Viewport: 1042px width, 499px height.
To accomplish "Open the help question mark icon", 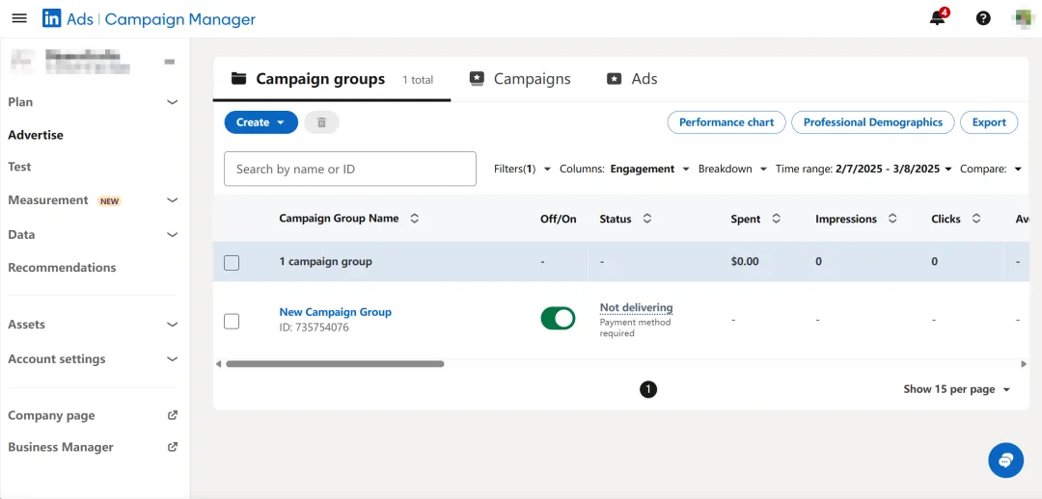I will (x=983, y=18).
